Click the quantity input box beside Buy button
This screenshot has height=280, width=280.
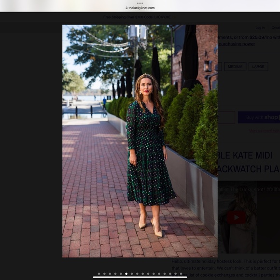pos(226,117)
